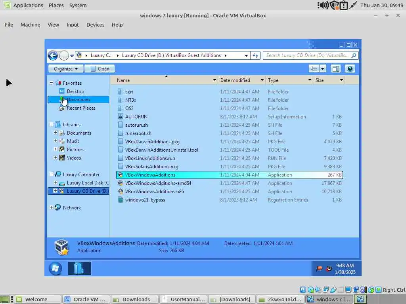Open VirtualBox Devices menu

pyautogui.click(x=95, y=25)
